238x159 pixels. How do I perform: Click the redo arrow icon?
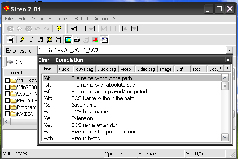click(46, 28)
